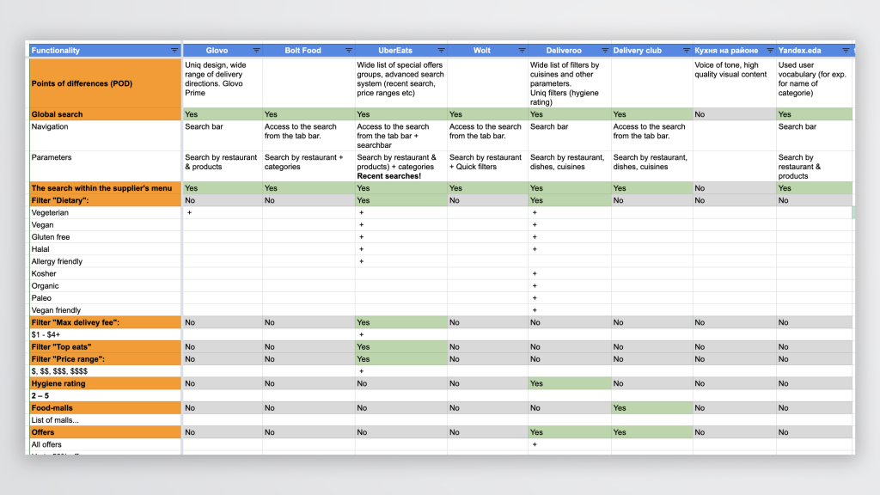Click the Filter "Dietary": row label
The height and width of the screenshot is (495, 880).
tap(105, 200)
